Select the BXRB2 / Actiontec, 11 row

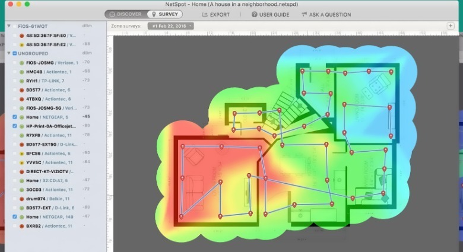[x=56, y=226]
